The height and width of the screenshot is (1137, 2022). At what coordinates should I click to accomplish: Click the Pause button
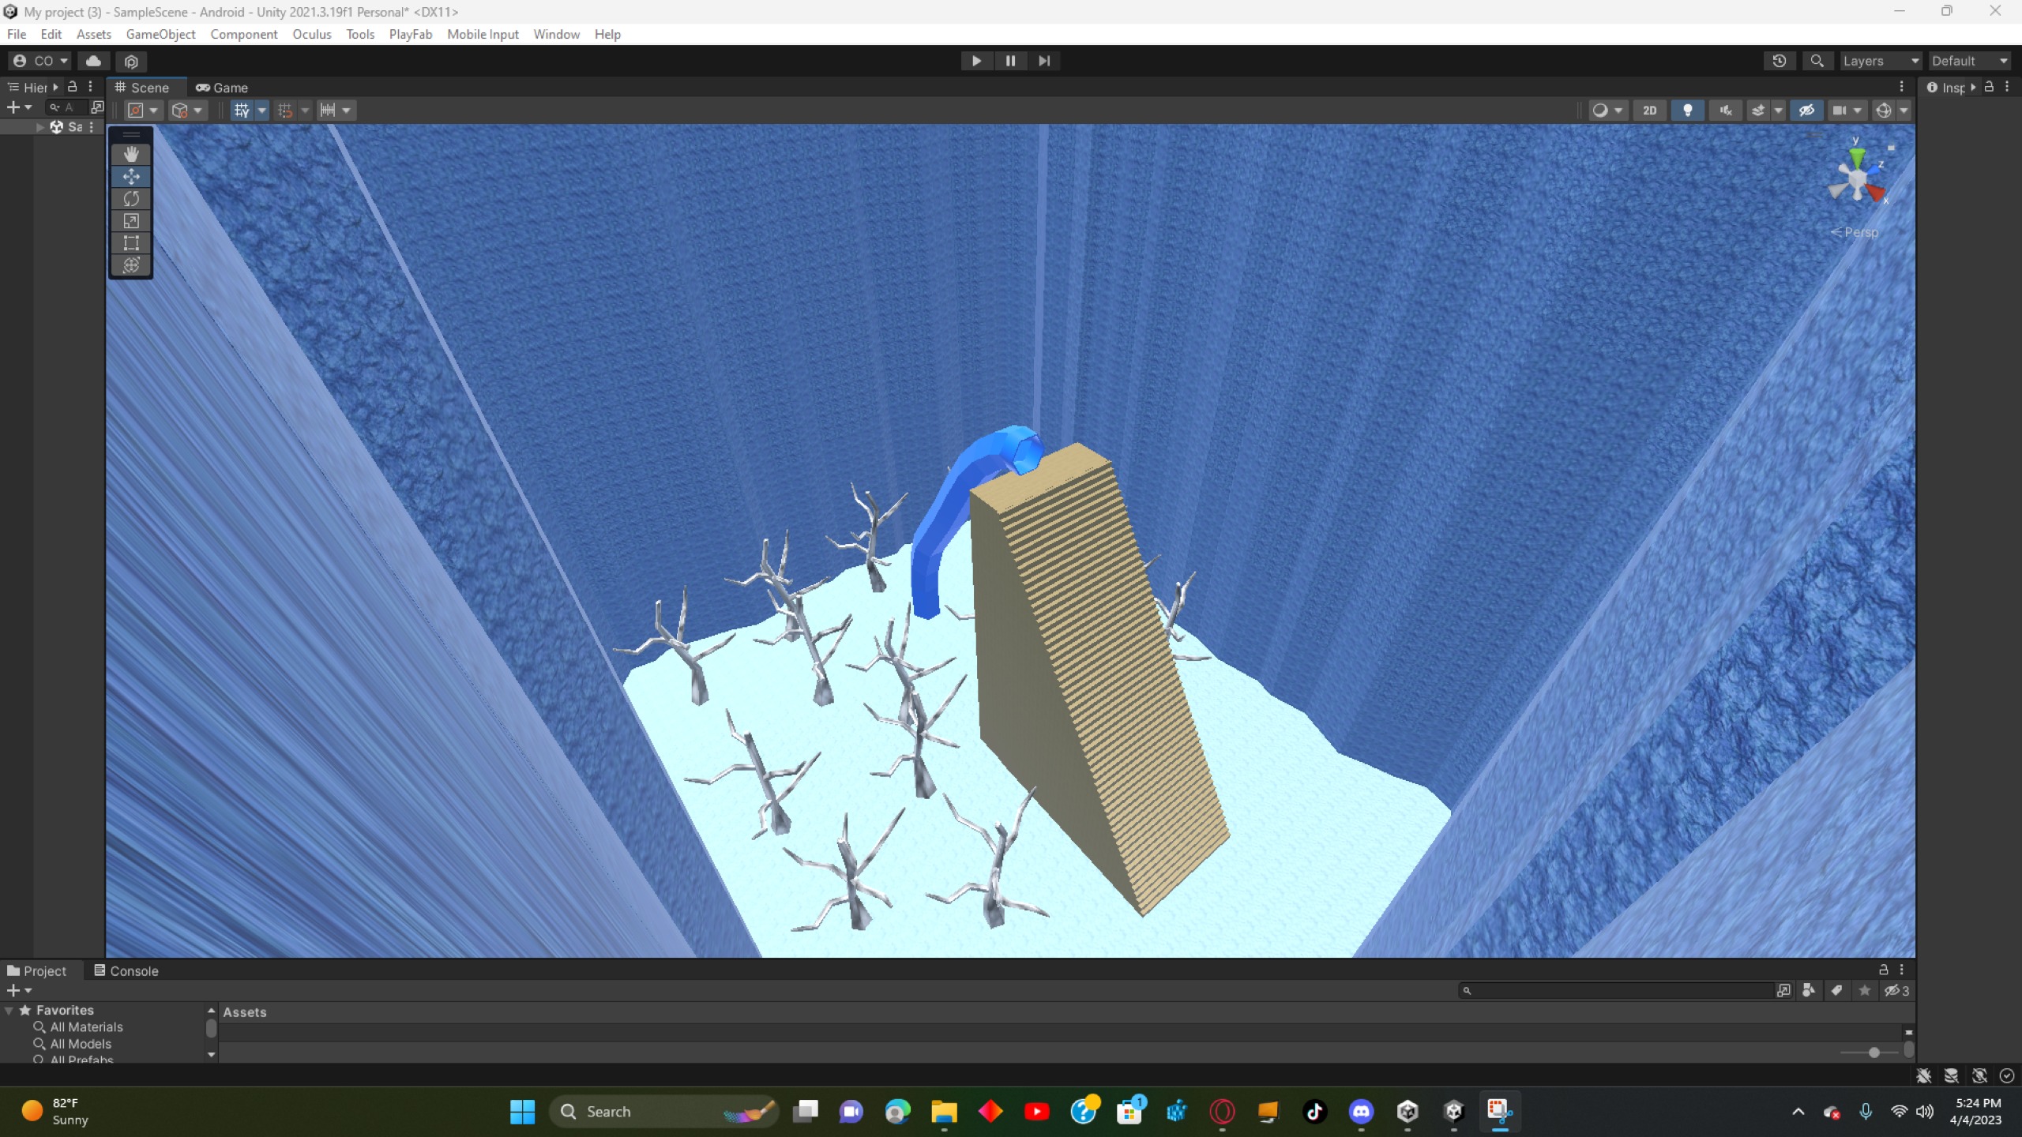tap(1010, 61)
